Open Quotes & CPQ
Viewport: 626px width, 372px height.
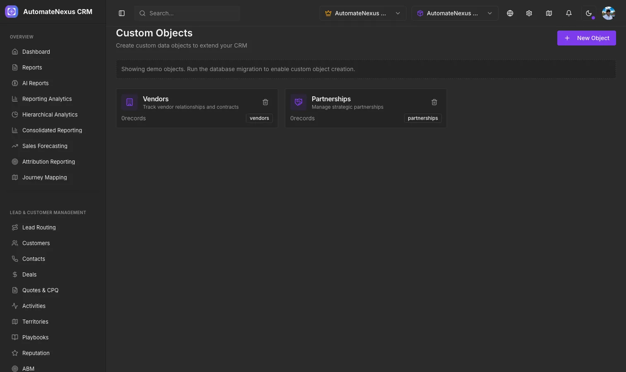pyautogui.click(x=53, y=290)
